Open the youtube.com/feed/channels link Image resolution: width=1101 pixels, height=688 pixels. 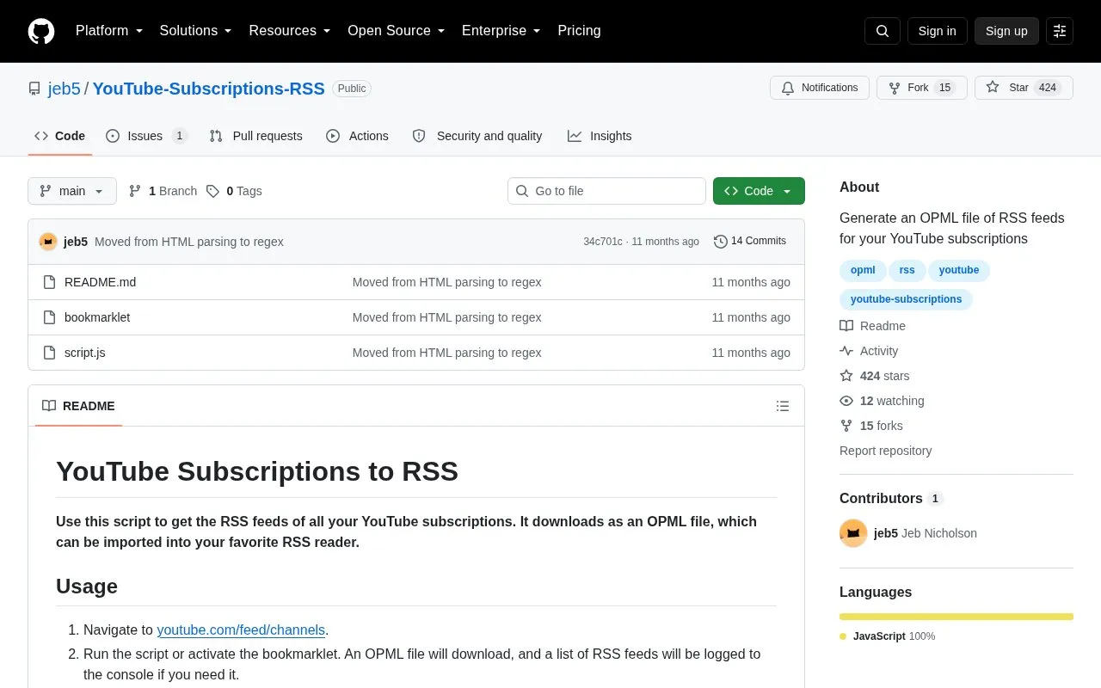(241, 630)
